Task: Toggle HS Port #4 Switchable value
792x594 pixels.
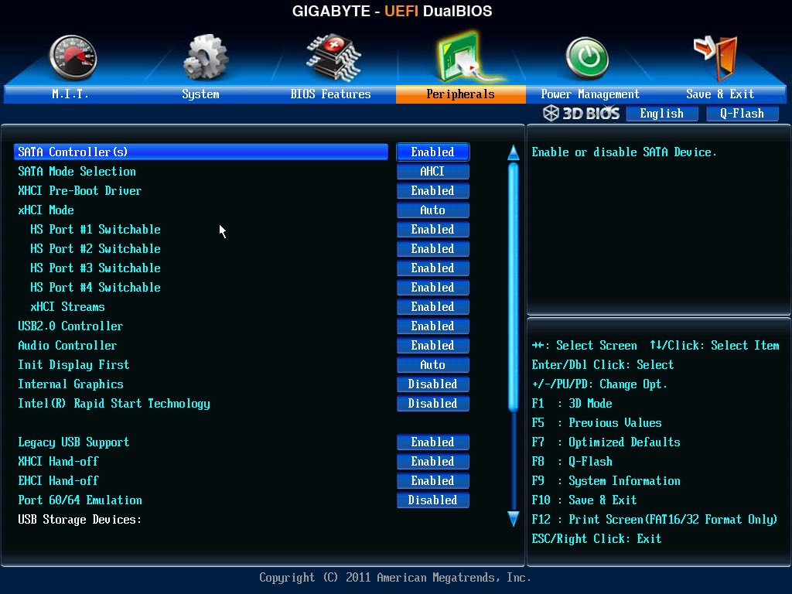Action: click(433, 288)
